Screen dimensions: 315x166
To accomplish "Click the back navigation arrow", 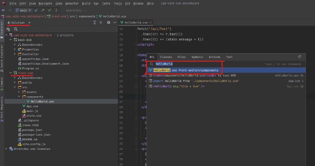I will [x=4, y=10].
